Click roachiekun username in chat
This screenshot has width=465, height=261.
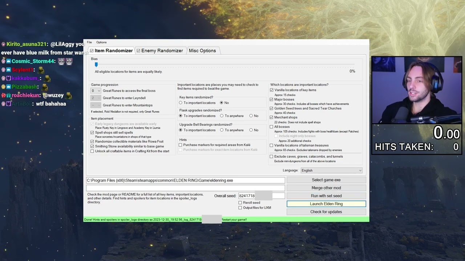(x=25, y=95)
